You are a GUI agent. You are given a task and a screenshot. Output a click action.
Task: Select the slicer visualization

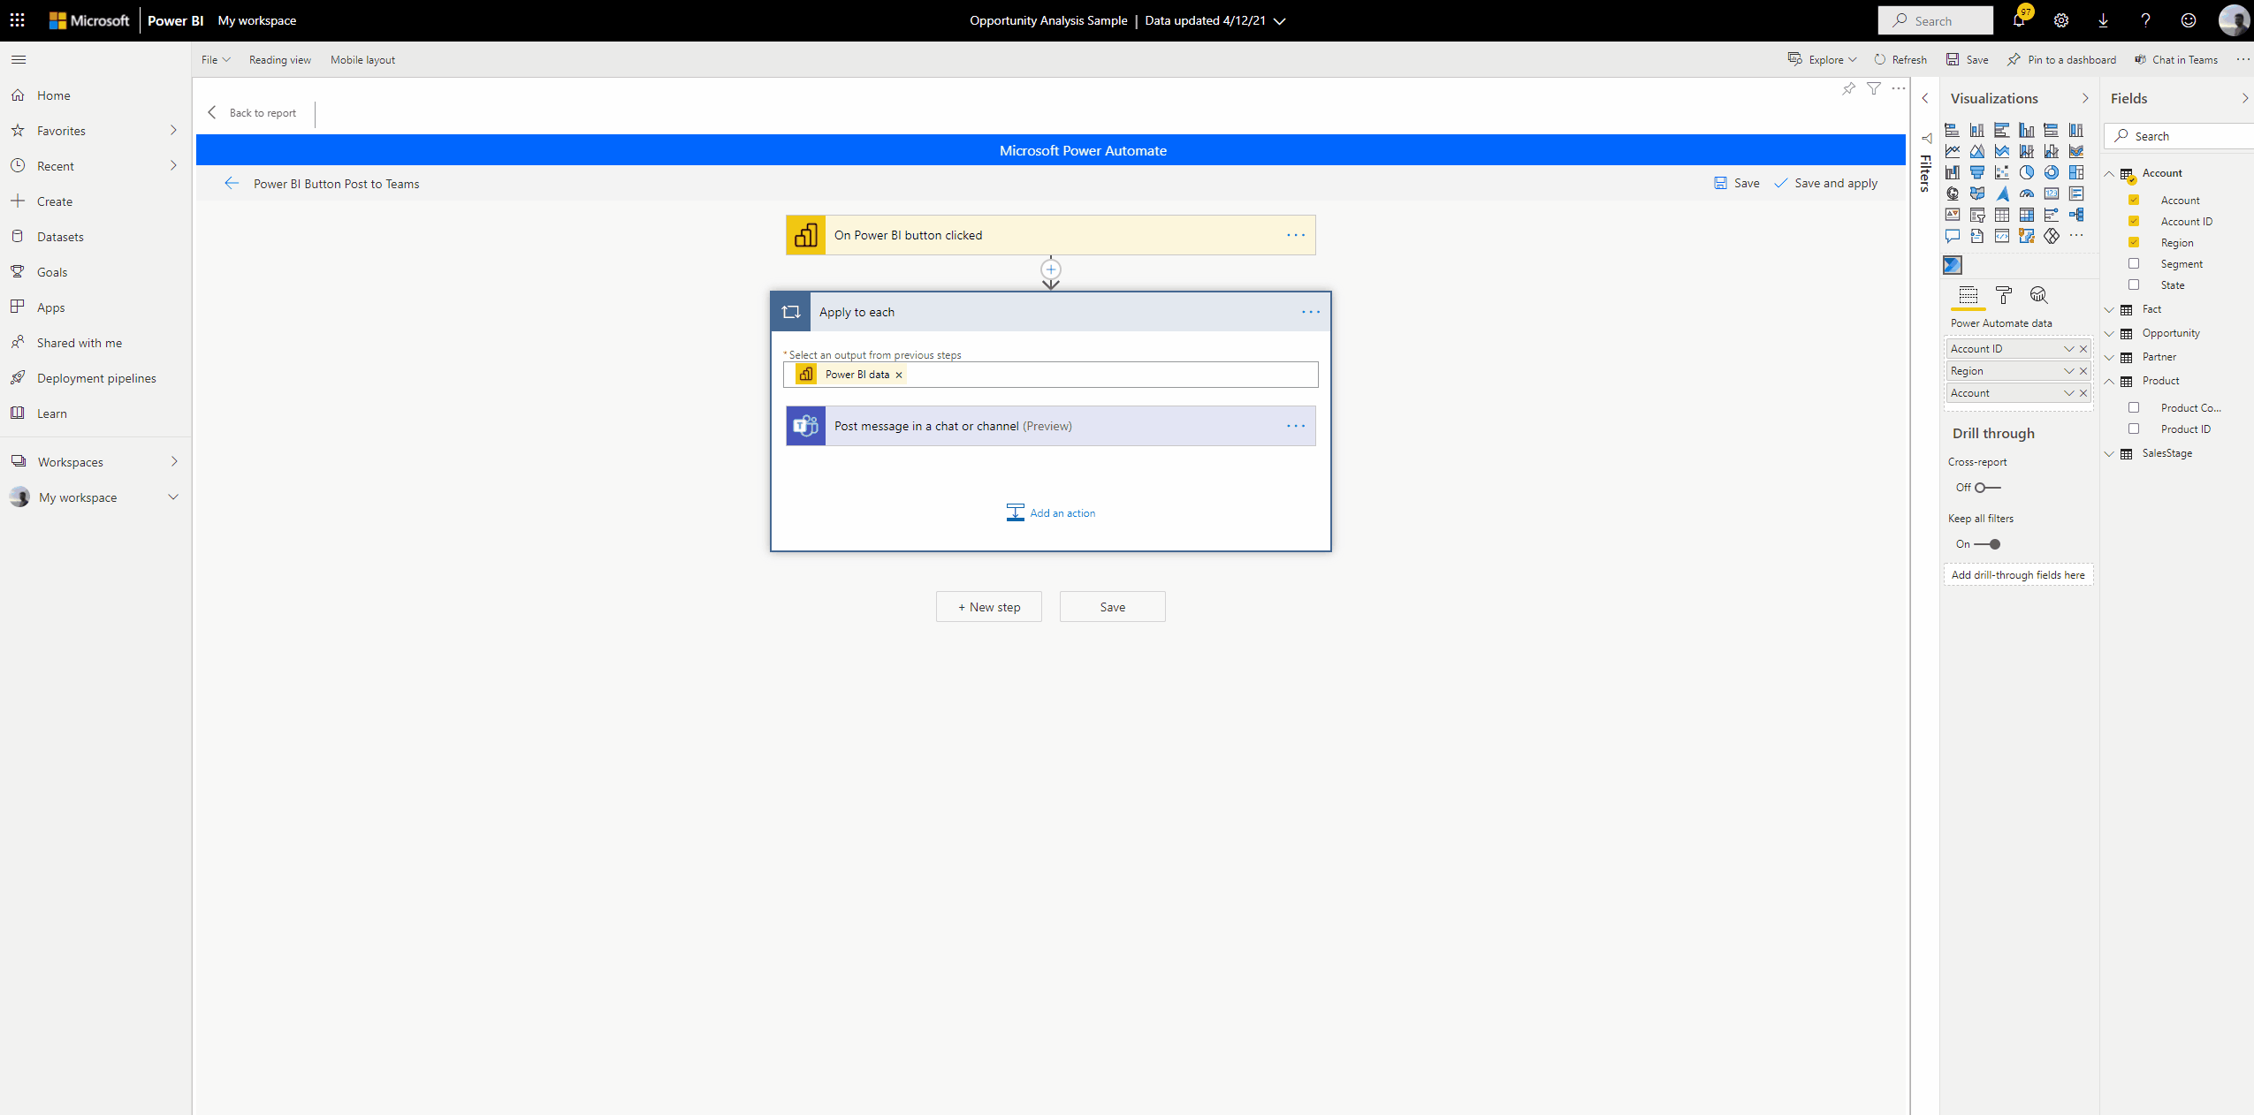pyautogui.click(x=1977, y=215)
